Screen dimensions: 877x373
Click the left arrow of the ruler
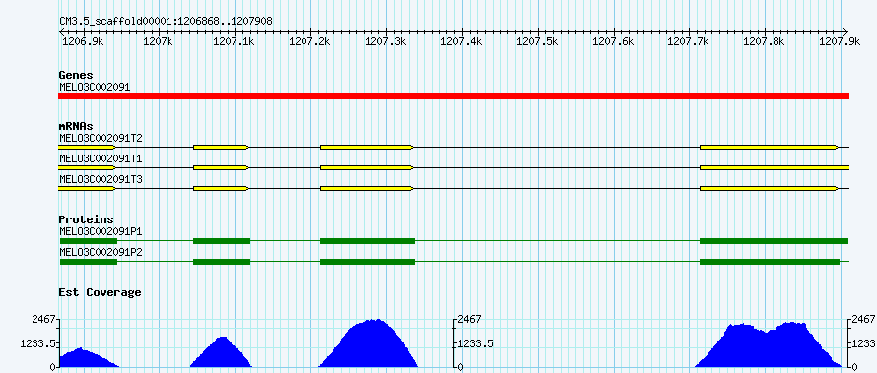click(61, 31)
